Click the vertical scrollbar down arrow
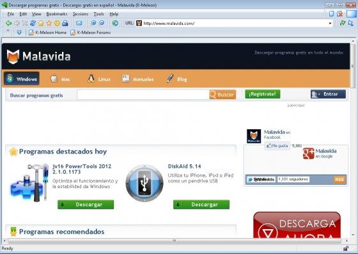The height and width of the screenshot is (254, 358). click(x=353, y=235)
